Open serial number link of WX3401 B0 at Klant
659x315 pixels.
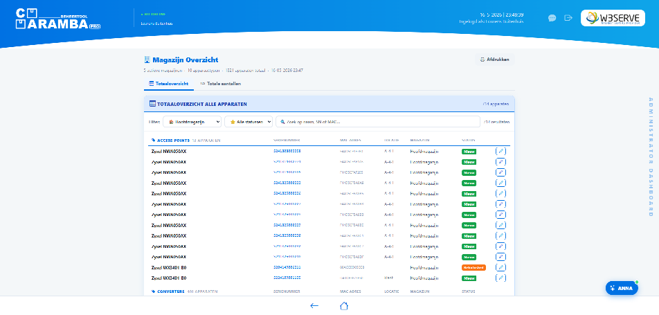[287, 278]
